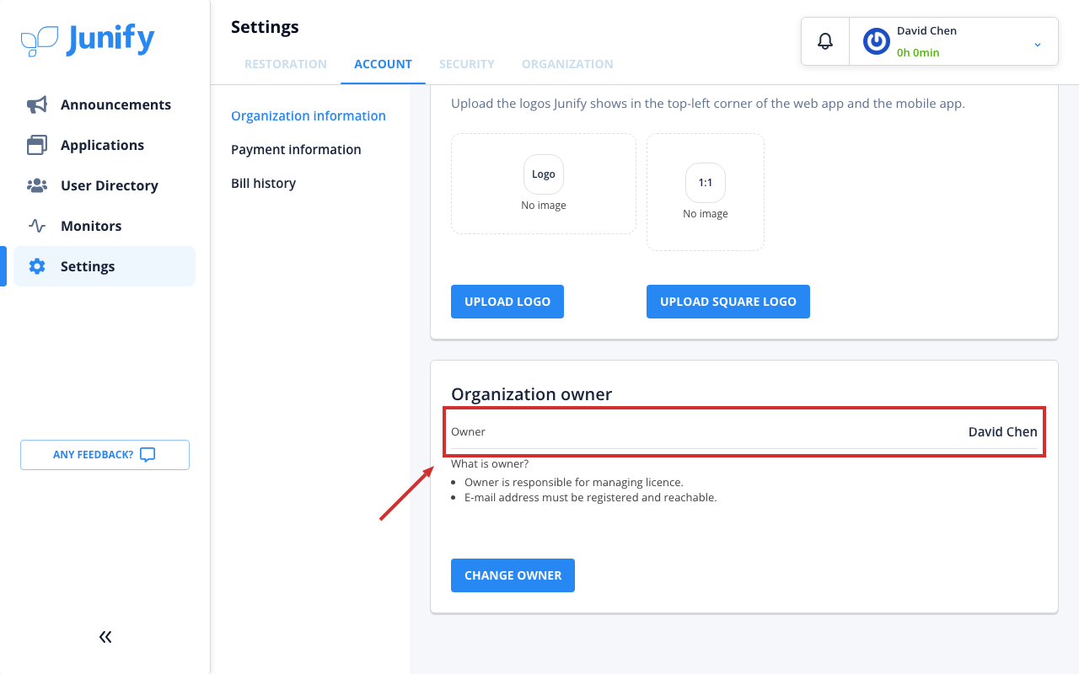The width and height of the screenshot is (1079, 674).
Task: Click the Upload Square Logo button
Action: [728, 302]
